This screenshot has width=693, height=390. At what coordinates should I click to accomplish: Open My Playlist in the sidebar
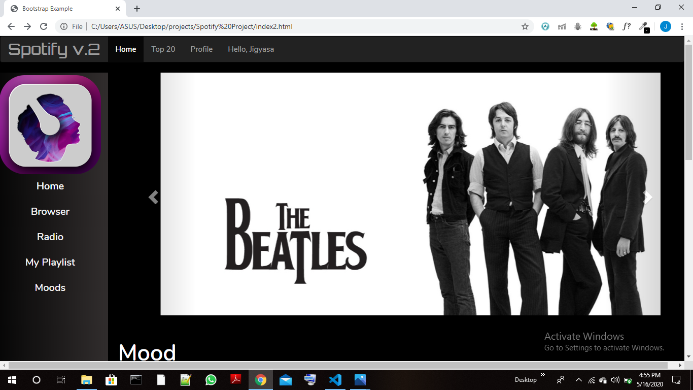pyautogui.click(x=50, y=262)
